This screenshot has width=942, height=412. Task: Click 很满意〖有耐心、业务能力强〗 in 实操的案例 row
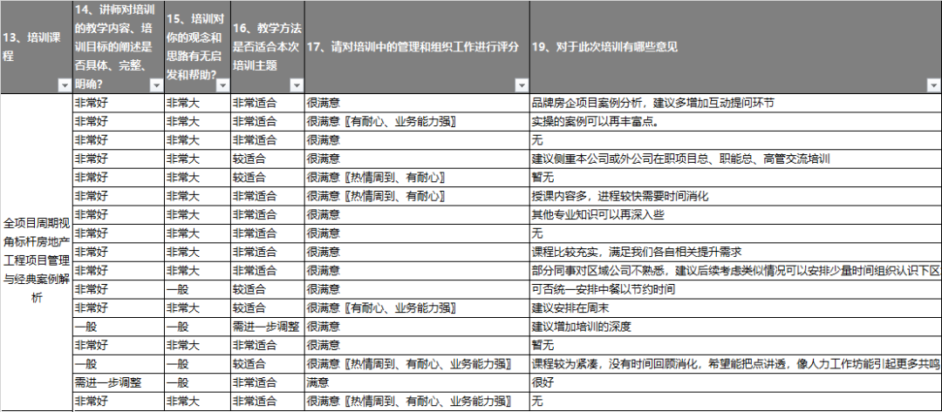point(418,121)
